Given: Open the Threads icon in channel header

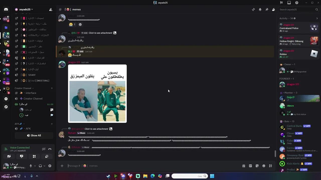Looking at the screenshot, I should 253,9.
